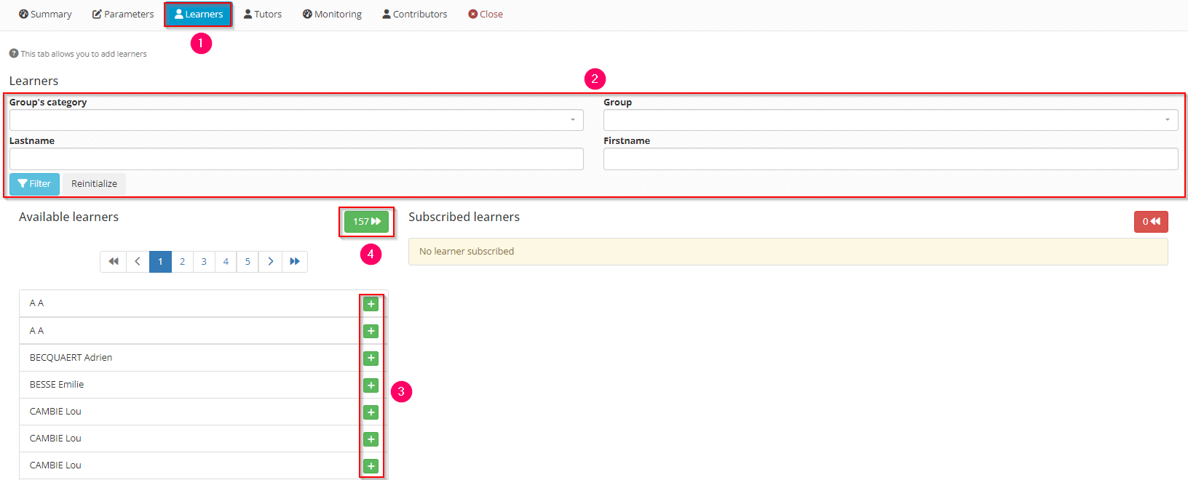Jump to last page of learners
The image size is (1188, 480).
(295, 262)
